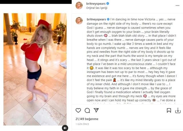Save the post with the bookmark icon

pos(169,110)
